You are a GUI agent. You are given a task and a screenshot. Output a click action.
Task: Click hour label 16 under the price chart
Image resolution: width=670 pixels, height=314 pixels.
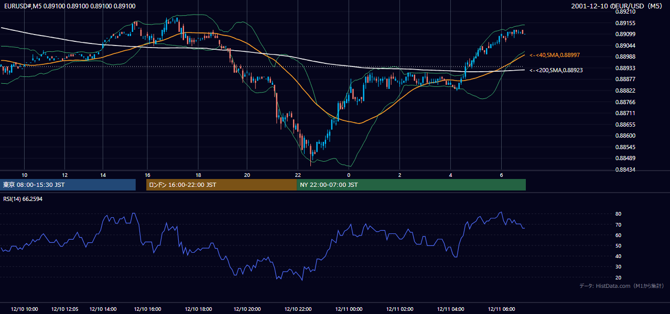(x=147, y=175)
